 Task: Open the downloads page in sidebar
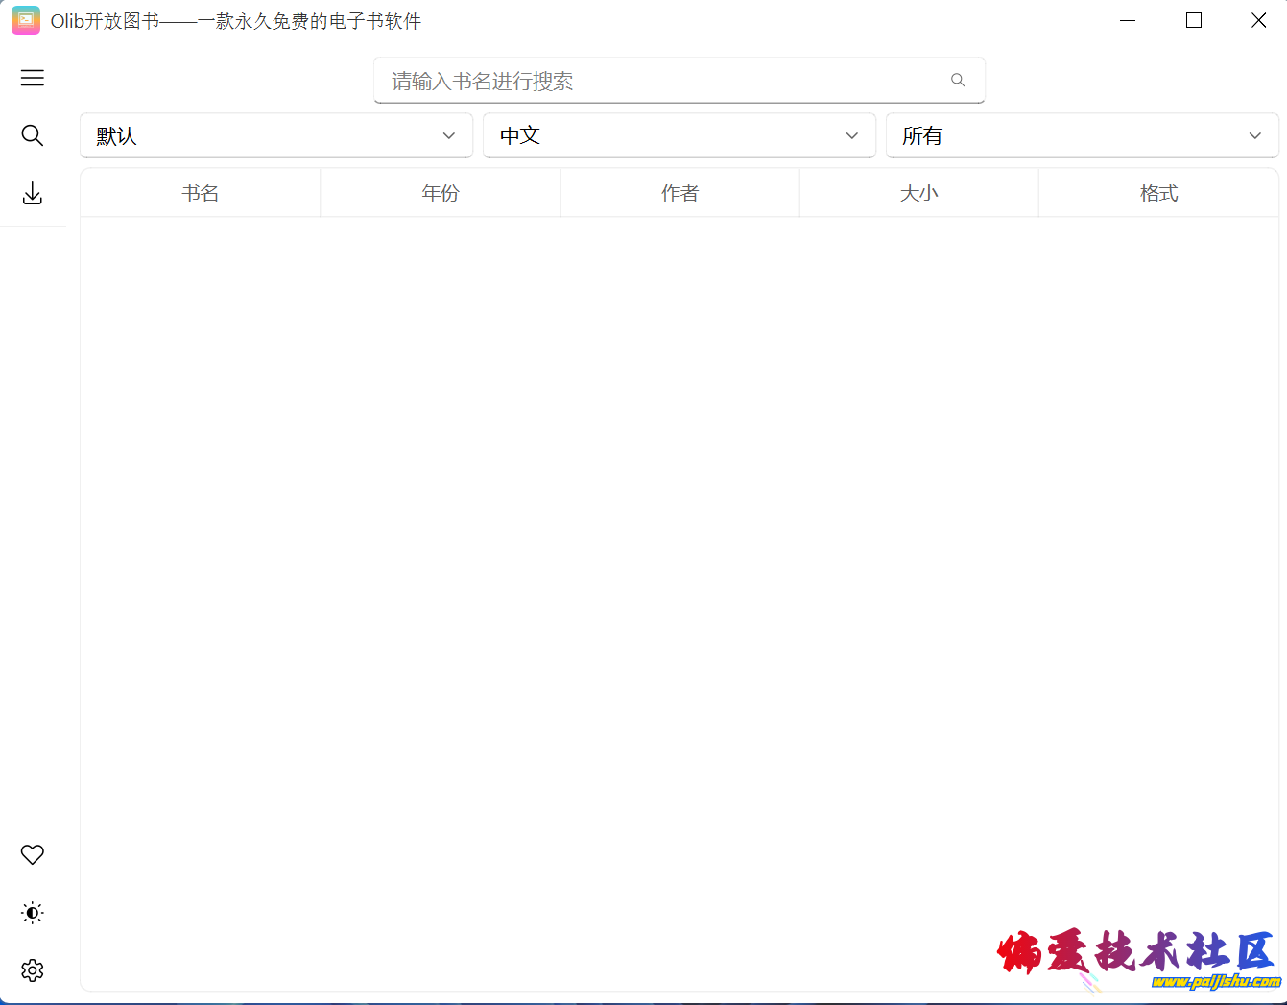point(33,194)
